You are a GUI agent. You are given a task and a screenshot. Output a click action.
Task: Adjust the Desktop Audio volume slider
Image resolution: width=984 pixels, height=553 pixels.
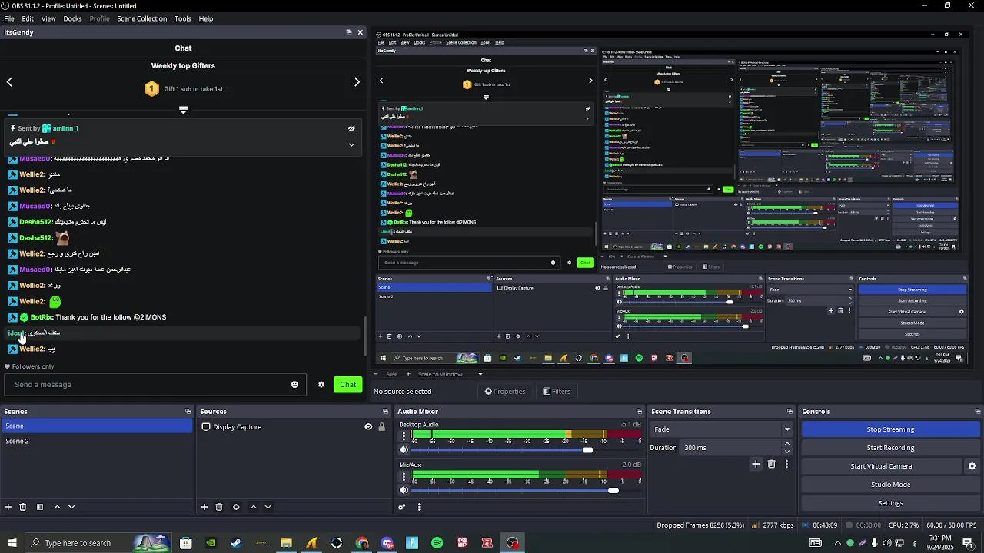point(588,450)
